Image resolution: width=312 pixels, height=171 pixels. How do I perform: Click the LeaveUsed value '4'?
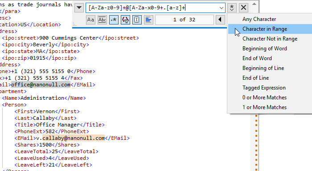[x=50, y=158]
